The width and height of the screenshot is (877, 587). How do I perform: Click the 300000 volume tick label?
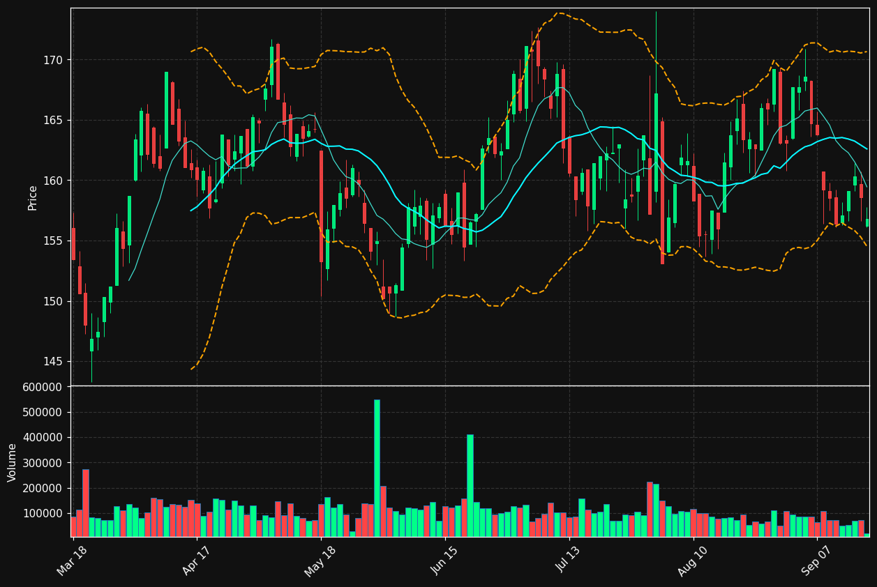pyautogui.click(x=42, y=463)
